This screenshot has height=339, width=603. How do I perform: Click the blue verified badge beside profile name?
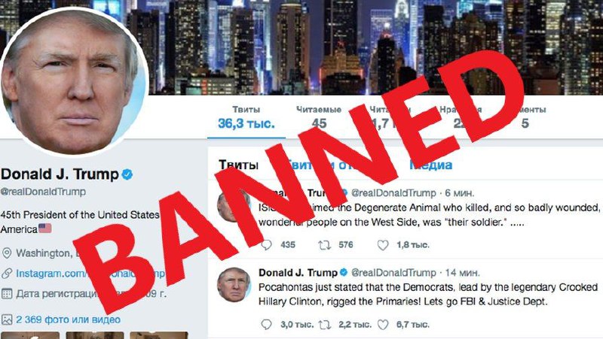click(127, 174)
